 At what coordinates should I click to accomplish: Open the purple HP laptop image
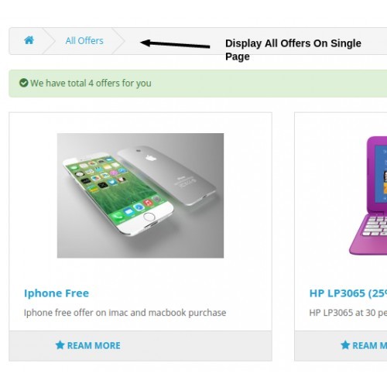coord(368,196)
